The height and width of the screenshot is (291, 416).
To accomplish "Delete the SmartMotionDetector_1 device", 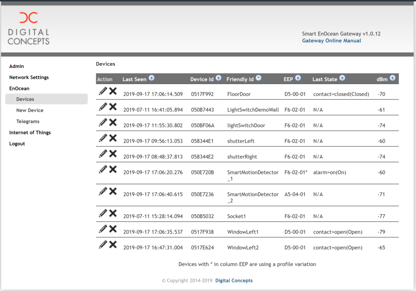I will [113, 169].
